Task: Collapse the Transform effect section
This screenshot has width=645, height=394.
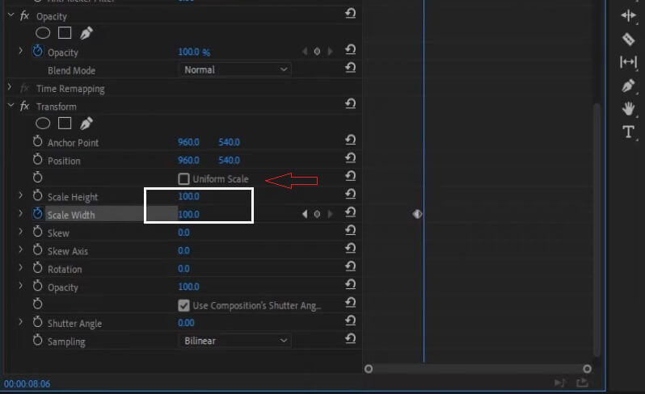Action: pyautogui.click(x=10, y=106)
